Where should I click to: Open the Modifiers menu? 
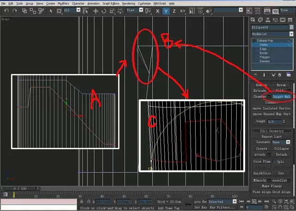[x=63, y=4]
